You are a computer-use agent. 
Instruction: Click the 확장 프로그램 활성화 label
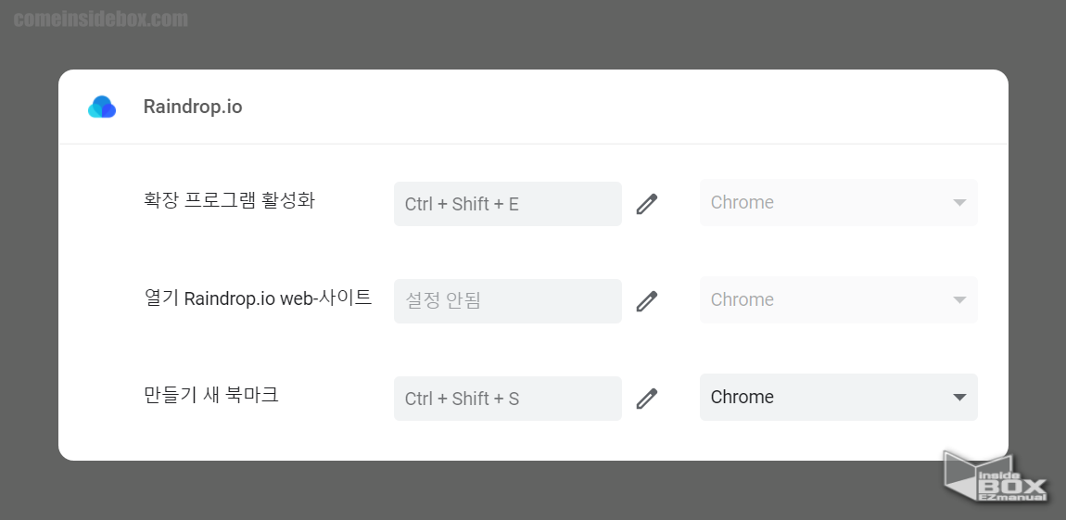click(229, 200)
